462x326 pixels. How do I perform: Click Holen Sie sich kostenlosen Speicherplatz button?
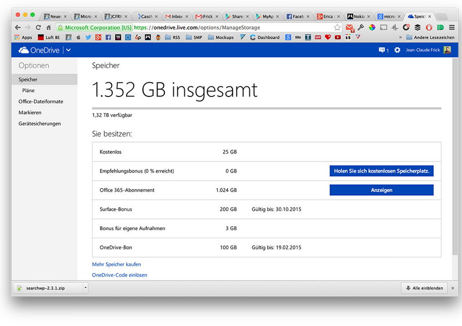coord(382,171)
